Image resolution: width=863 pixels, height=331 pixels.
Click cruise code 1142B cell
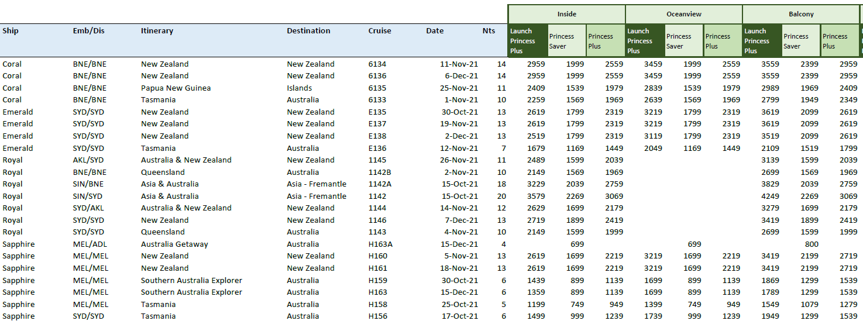click(380, 173)
